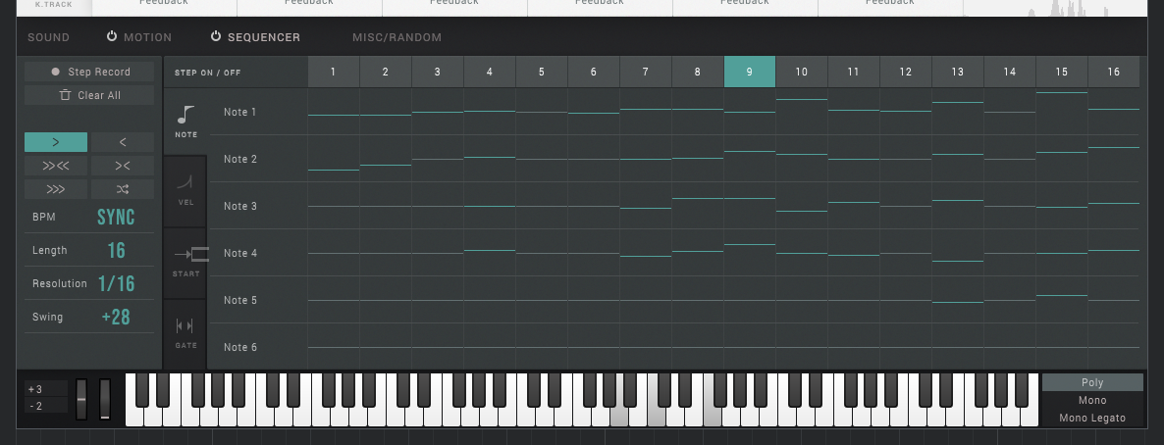Click the Clear All trash button
Image resolution: width=1164 pixels, height=445 pixels.
(x=89, y=95)
